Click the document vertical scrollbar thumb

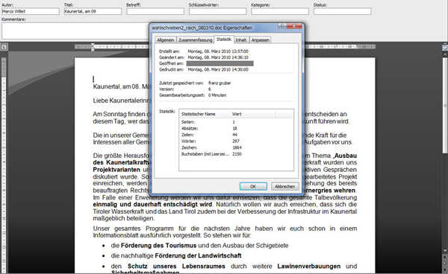[445, 106]
